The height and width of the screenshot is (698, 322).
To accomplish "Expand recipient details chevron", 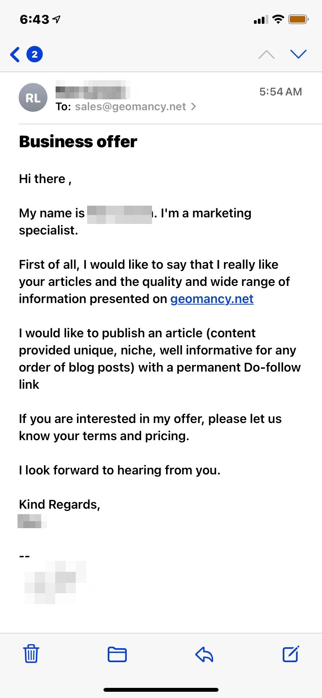I will (194, 107).
